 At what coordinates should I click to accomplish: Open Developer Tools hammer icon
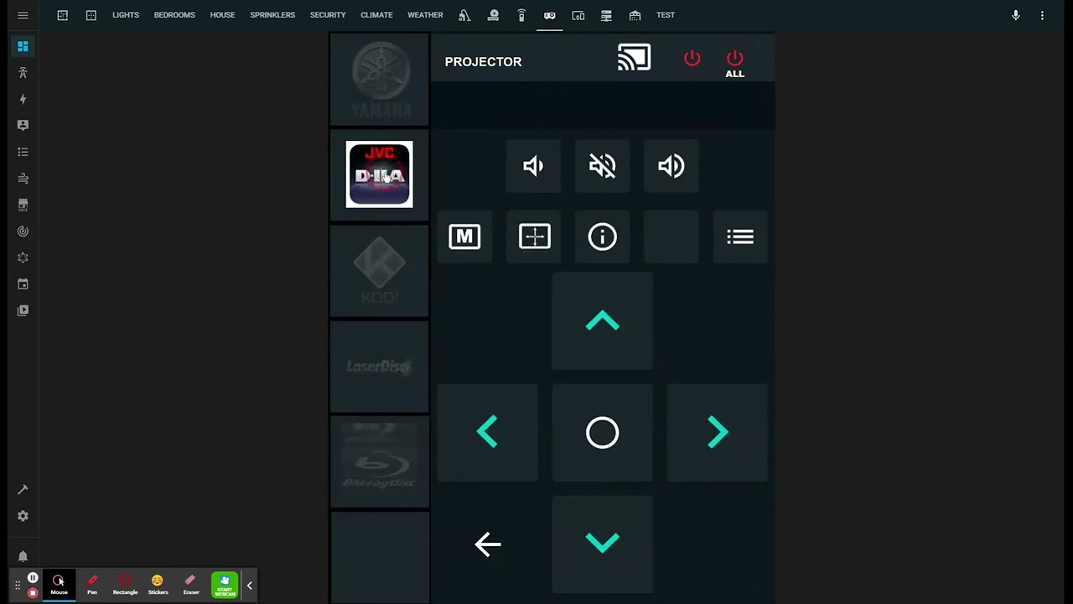point(23,490)
